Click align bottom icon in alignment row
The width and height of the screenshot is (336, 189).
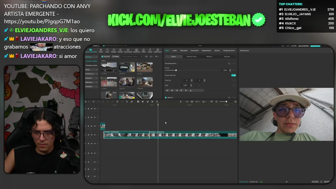[191, 90]
